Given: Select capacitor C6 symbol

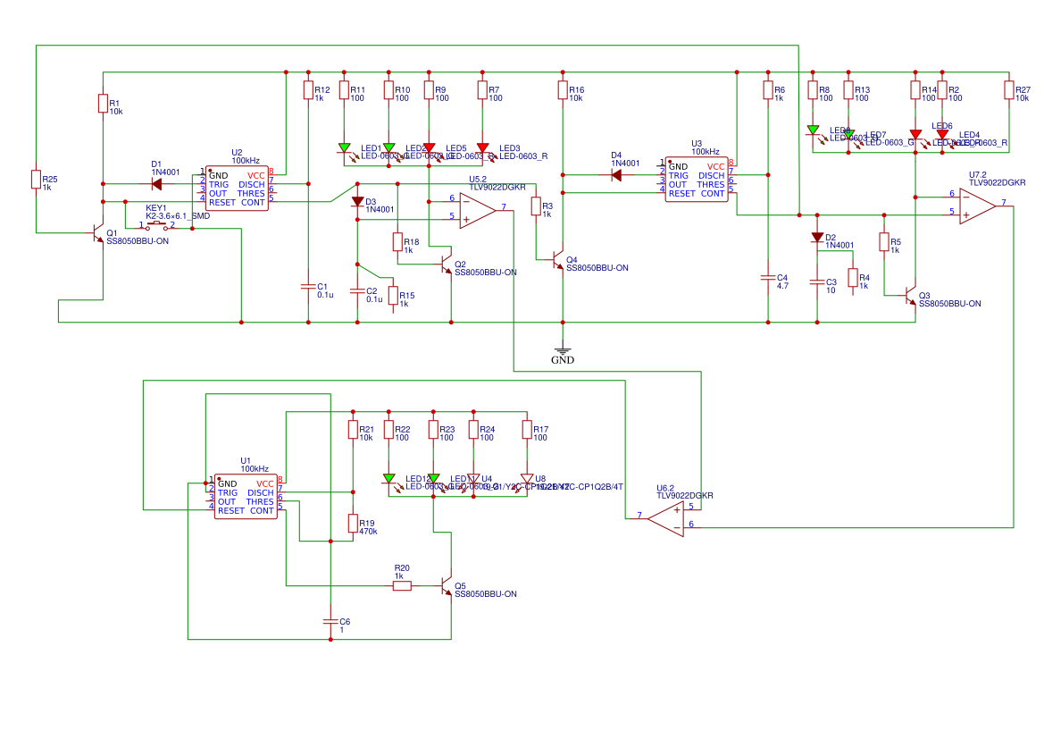Looking at the screenshot, I should tap(331, 622).
